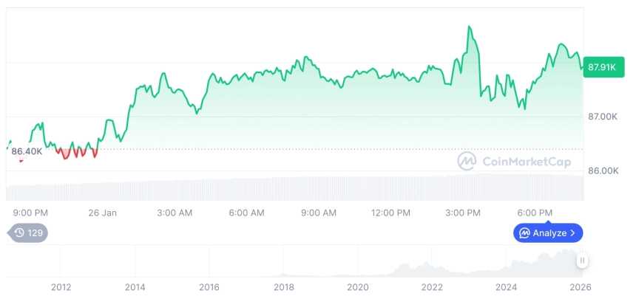This screenshot has width=636, height=296.
Task: Click the 26 Jan date marker on the time axis
Action: (102, 213)
